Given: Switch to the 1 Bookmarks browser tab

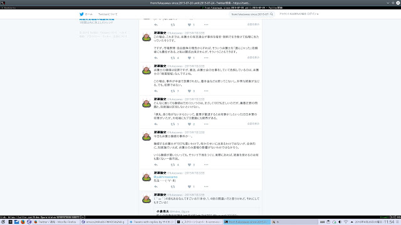Looking at the screenshot, I should coord(100,8).
